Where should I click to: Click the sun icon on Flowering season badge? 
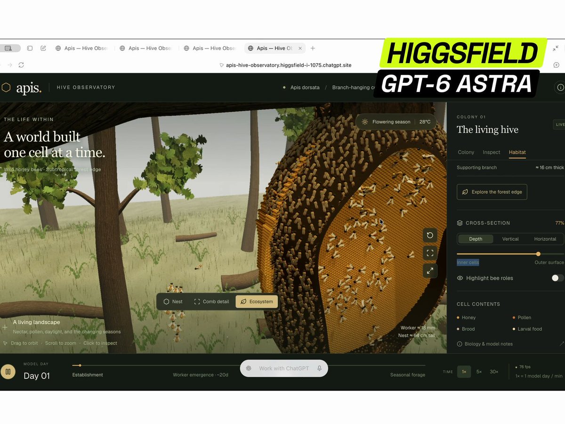click(365, 122)
